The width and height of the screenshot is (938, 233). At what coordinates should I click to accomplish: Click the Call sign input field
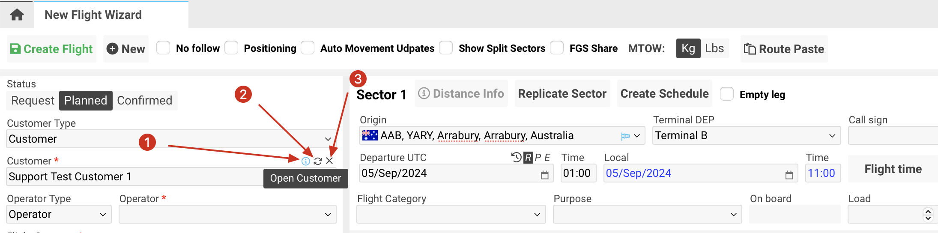[x=893, y=136]
